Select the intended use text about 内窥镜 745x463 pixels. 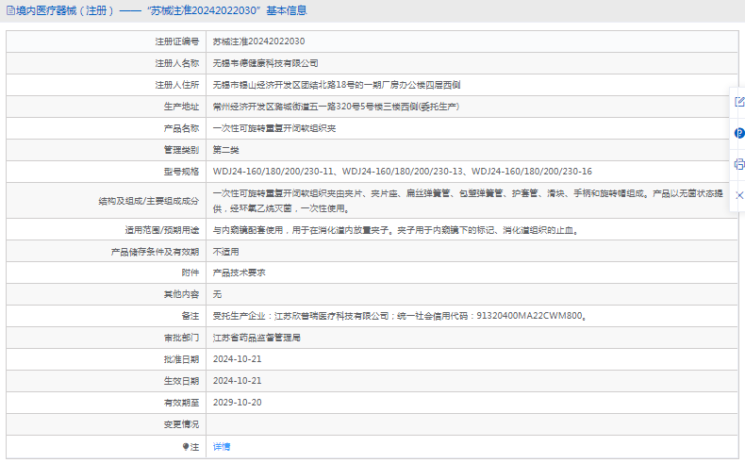coord(396,230)
